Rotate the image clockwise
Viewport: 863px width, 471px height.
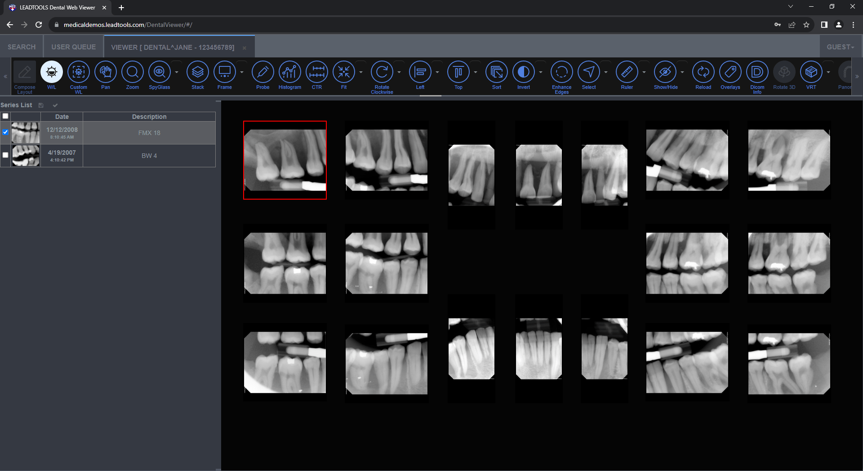click(x=382, y=72)
